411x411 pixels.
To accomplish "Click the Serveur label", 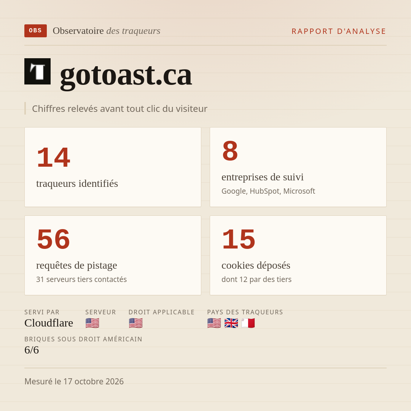I will (x=100, y=312).
